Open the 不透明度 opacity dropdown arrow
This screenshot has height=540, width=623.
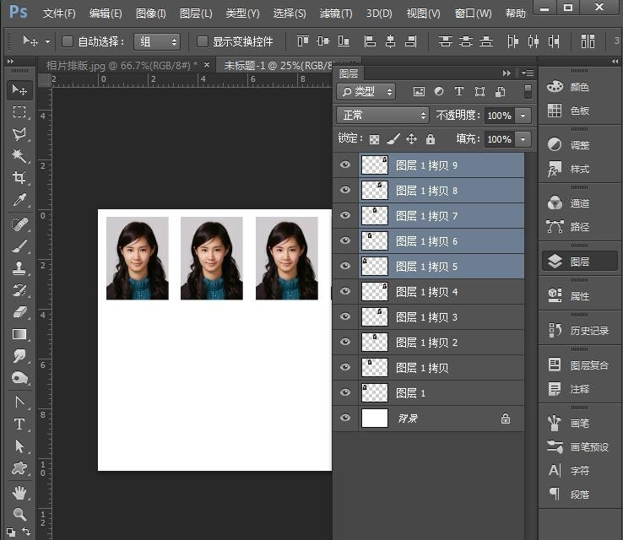click(x=524, y=116)
